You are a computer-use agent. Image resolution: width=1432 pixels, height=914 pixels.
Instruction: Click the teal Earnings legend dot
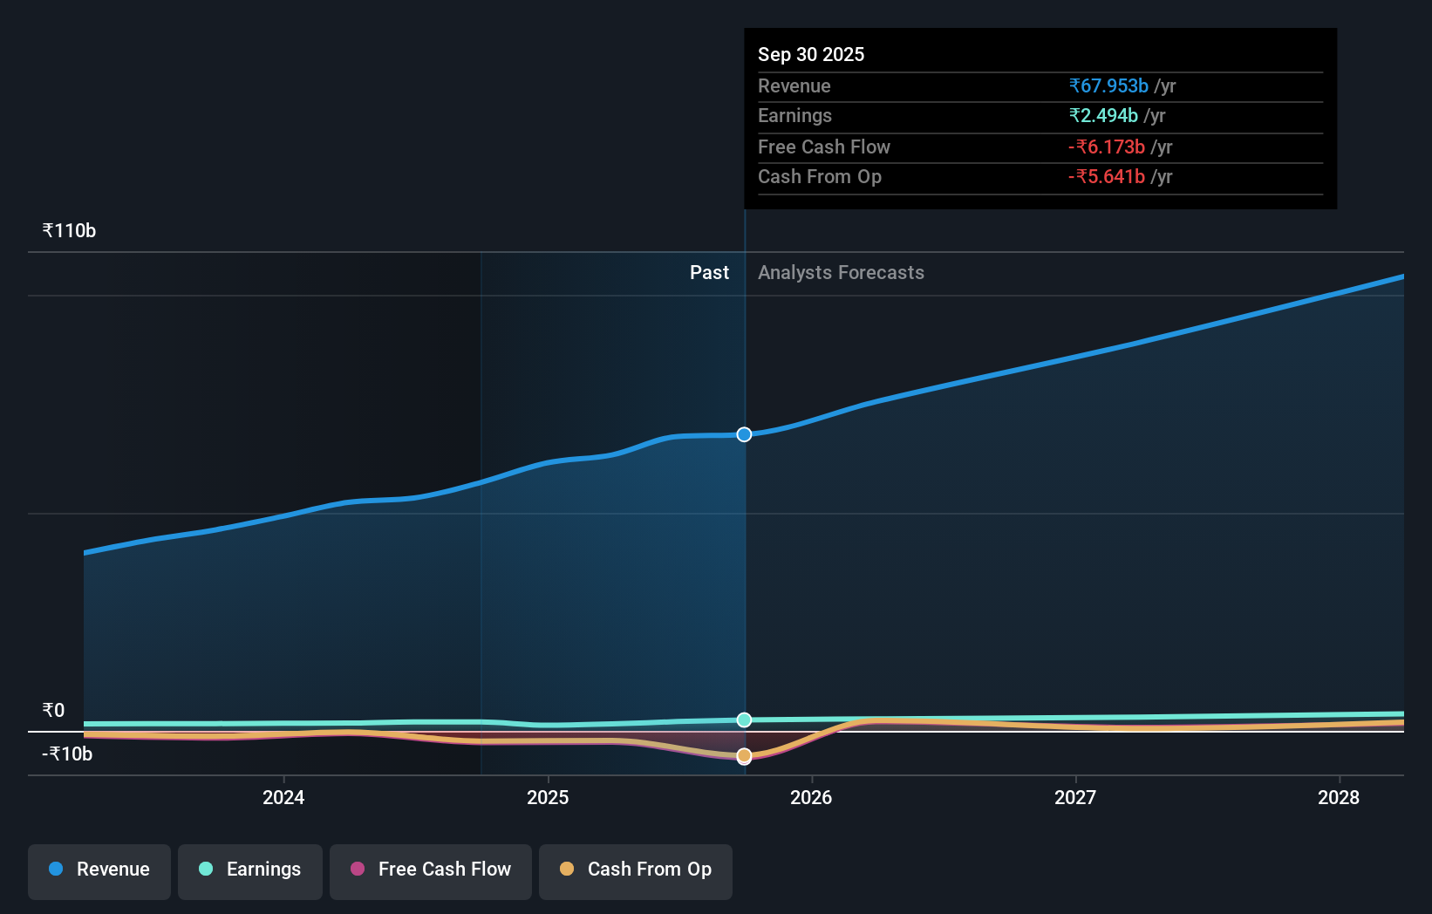204,869
